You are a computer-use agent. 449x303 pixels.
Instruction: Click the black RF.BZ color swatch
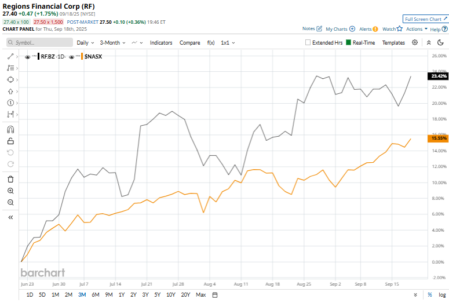tap(39, 56)
